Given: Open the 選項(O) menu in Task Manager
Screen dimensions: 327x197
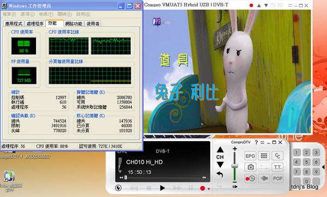Looking at the screenshot, I should [28, 14].
